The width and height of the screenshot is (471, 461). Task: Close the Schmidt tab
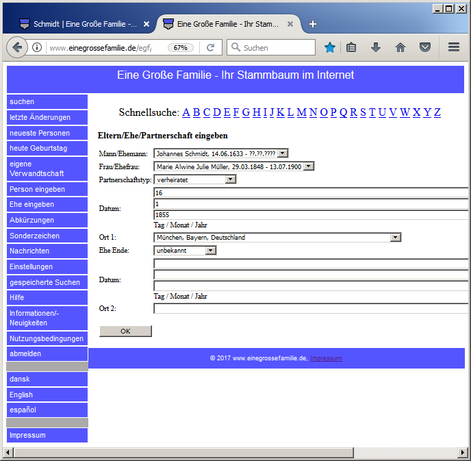(x=147, y=24)
